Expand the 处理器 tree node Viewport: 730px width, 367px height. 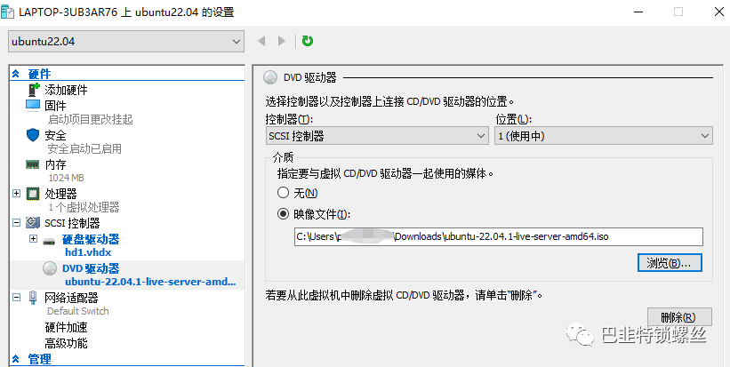pos(17,193)
